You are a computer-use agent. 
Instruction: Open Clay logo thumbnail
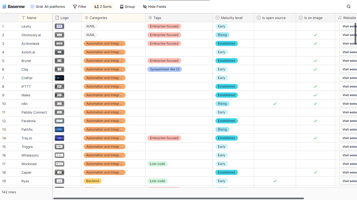(x=59, y=69)
